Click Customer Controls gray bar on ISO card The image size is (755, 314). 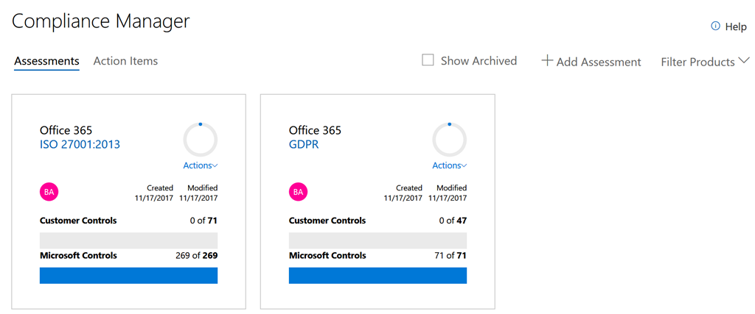128,240
